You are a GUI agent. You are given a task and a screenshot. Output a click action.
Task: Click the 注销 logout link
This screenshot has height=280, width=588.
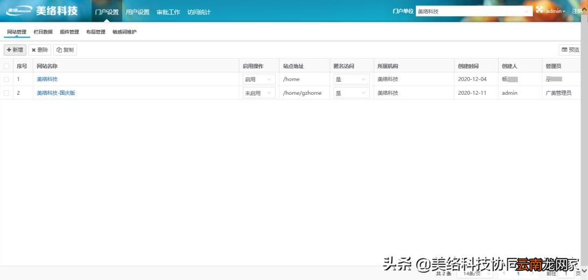pyautogui.click(x=577, y=11)
